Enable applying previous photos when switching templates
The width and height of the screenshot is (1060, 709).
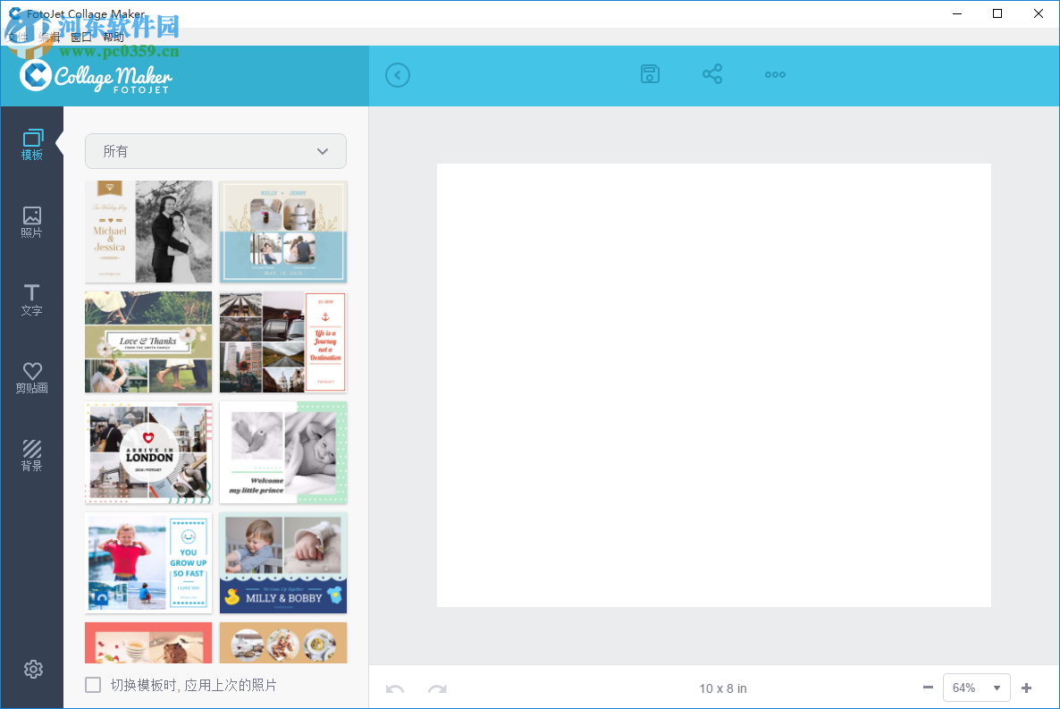point(93,685)
